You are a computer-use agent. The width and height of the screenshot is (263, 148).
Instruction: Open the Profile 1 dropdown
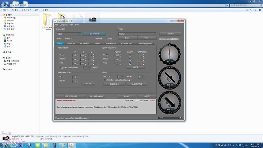click(x=137, y=34)
